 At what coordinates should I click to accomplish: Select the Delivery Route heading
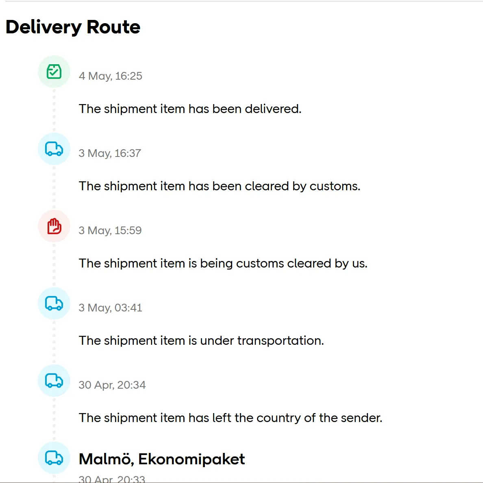(x=73, y=27)
